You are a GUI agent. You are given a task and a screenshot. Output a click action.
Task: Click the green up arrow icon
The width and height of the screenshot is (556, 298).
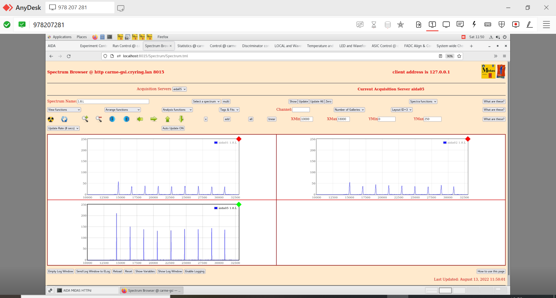coord(167,119)
